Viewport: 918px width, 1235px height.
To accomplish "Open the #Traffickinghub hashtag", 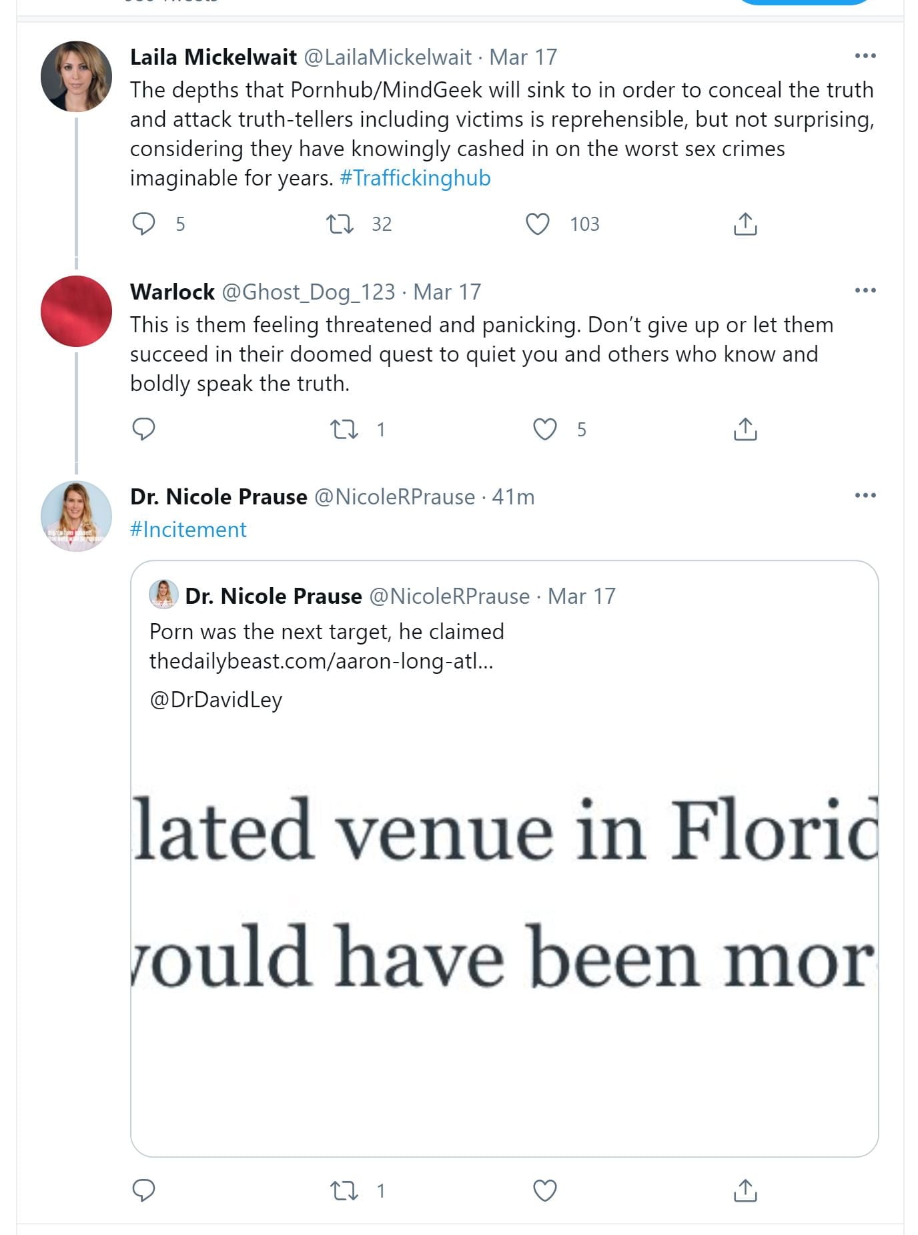I will 415,178.
